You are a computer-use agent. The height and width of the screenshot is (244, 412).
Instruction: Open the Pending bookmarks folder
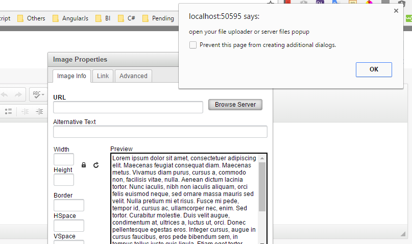[158, 18]
